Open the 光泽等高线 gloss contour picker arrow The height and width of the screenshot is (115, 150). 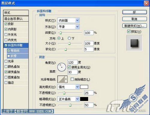[x=66, y=79]
